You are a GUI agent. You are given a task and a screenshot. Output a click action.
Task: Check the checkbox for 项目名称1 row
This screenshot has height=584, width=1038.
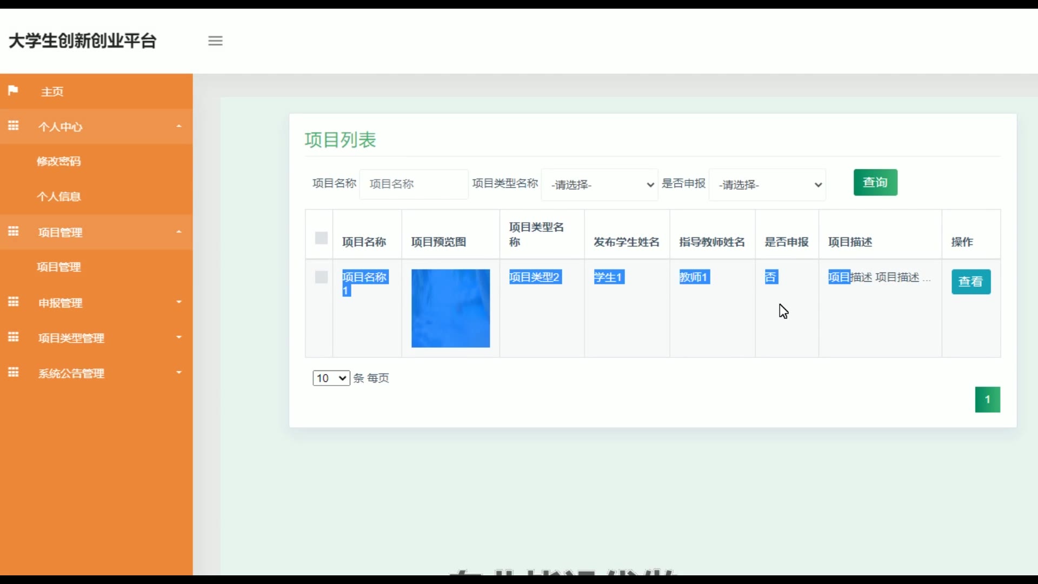(321, 277)
